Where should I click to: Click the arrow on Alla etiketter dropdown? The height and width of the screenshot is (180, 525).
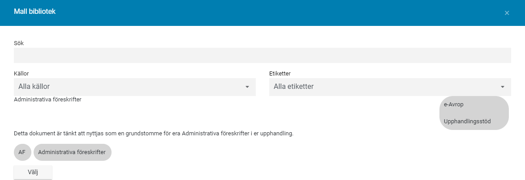point(503,87)
